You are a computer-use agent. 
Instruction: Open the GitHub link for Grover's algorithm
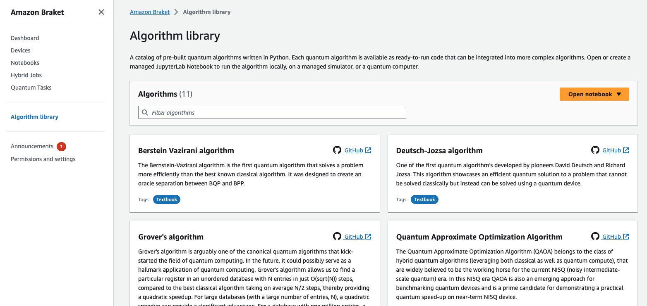355,236
